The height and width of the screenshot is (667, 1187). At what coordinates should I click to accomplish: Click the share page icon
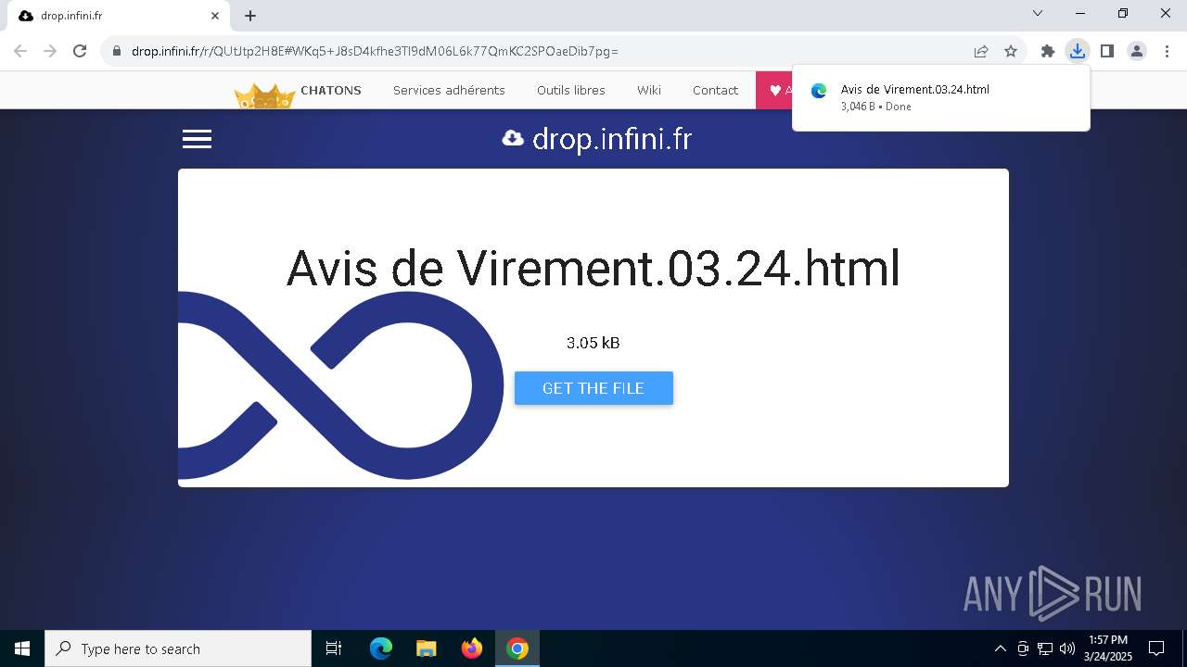tap(981, 51)
